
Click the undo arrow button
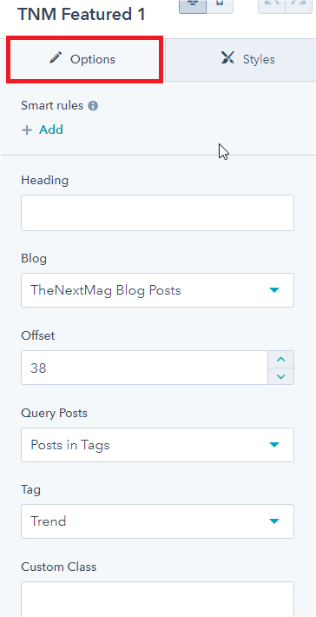click(272, 6)
